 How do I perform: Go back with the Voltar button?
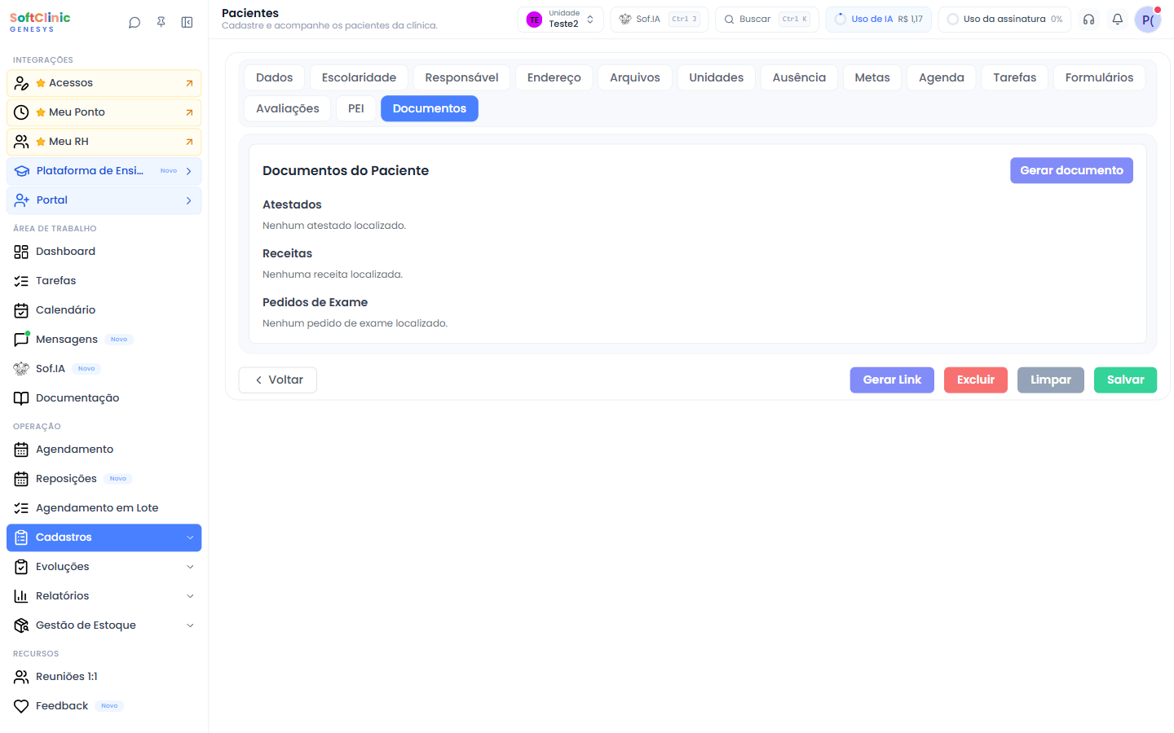coord(278,380)
